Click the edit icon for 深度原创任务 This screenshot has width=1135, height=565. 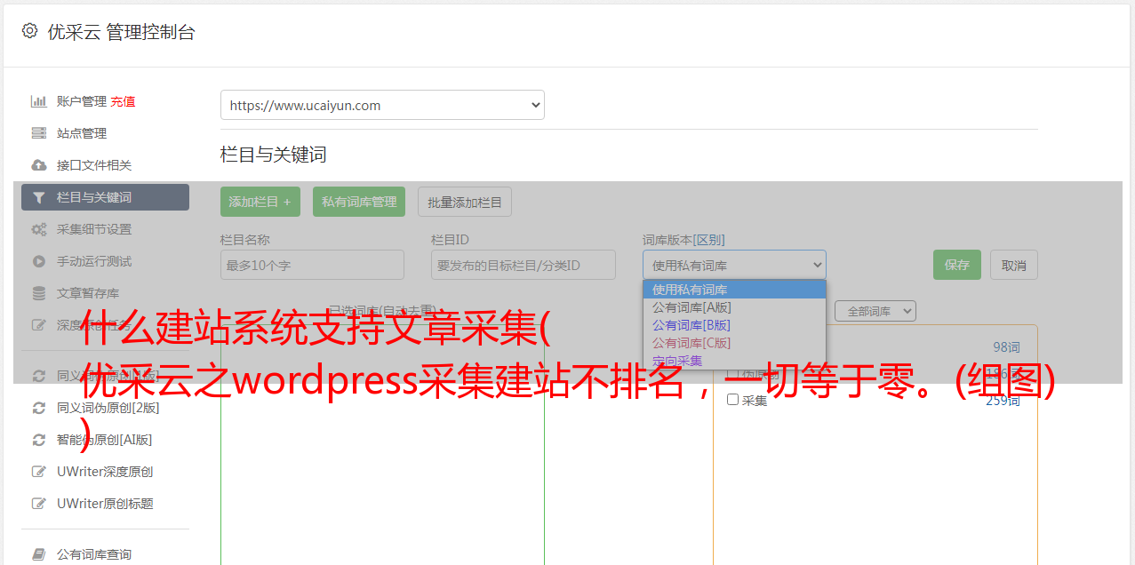coord(38,325)
